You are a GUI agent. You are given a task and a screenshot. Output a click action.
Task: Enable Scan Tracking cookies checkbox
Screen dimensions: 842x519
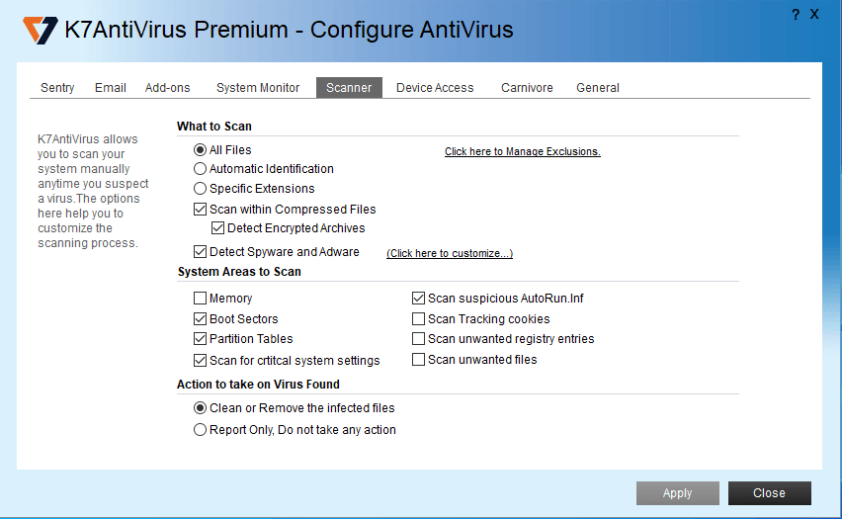tap(419, 319)
